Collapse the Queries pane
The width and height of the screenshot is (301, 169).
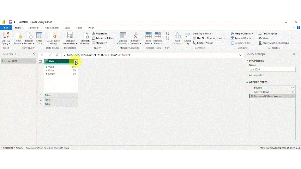pos(34,54)
